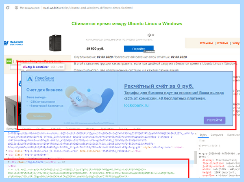Viewport: 244px width, 182px height.
Task: Click the page title about Ubuntu and Windows
Action: click(x=127, y=24)
